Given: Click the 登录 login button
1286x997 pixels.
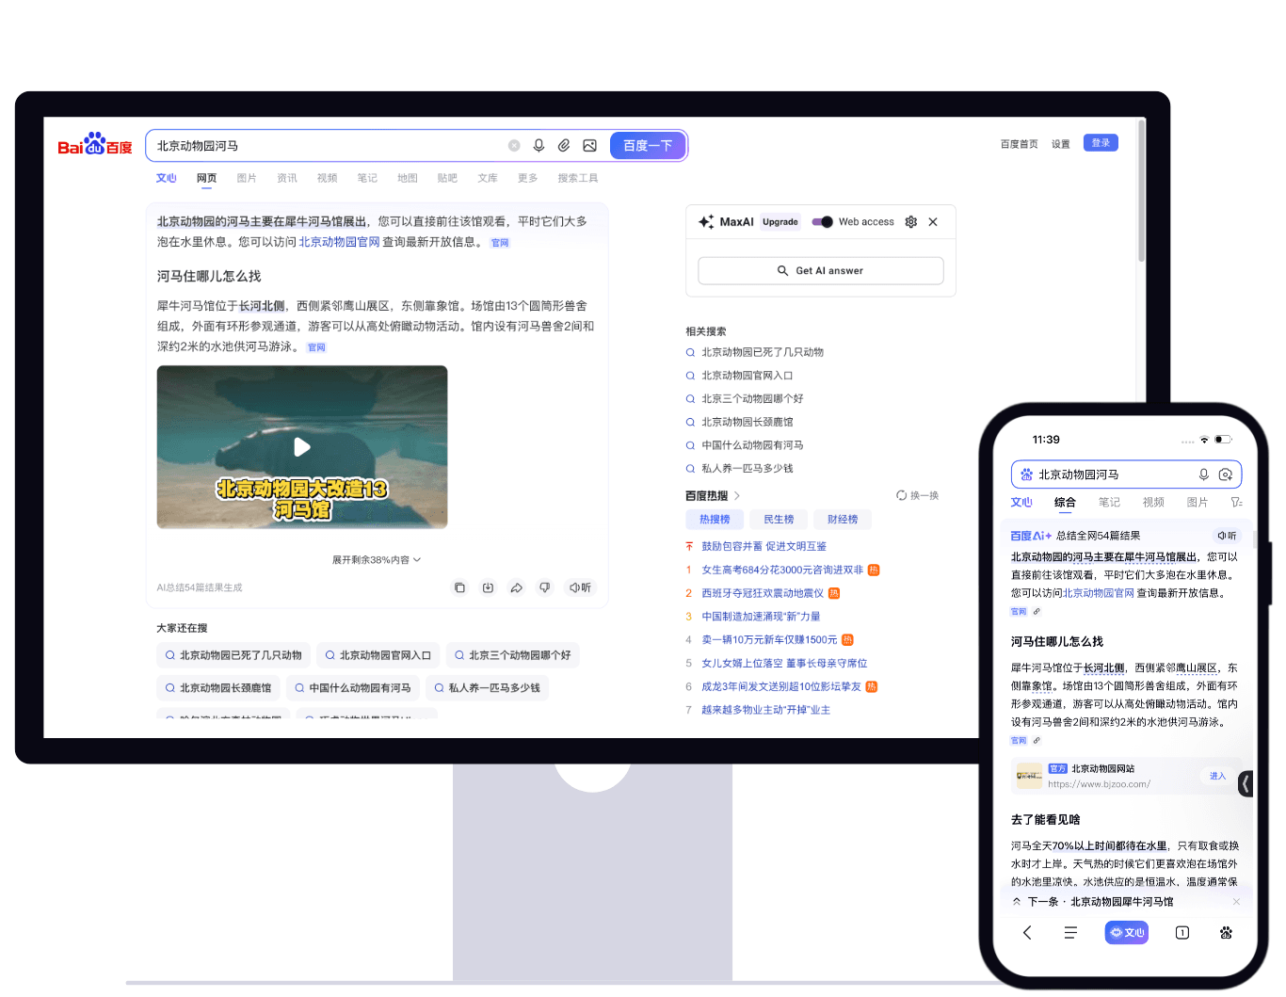Looking at the screenshot, I should 1101,143.
